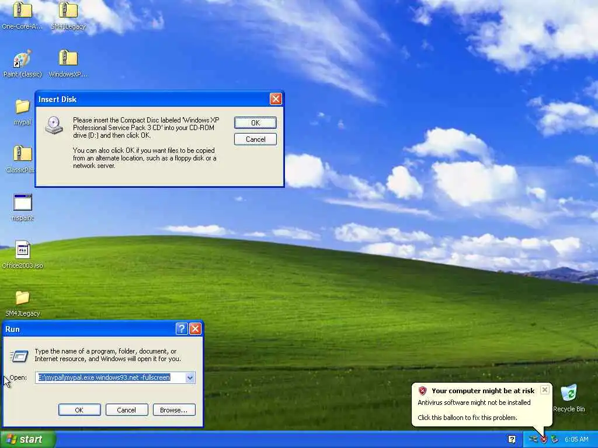Click the Run dialog question mark help button
Image resolution: width=598 pixels, height=448 pixels.
click(x=182, y=329)
